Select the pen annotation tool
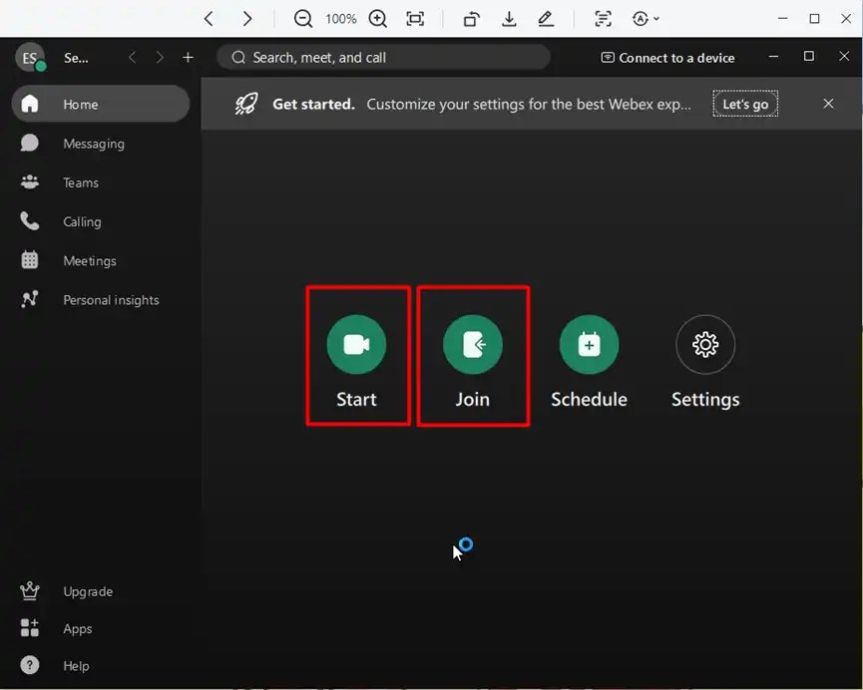 (546, 18)
